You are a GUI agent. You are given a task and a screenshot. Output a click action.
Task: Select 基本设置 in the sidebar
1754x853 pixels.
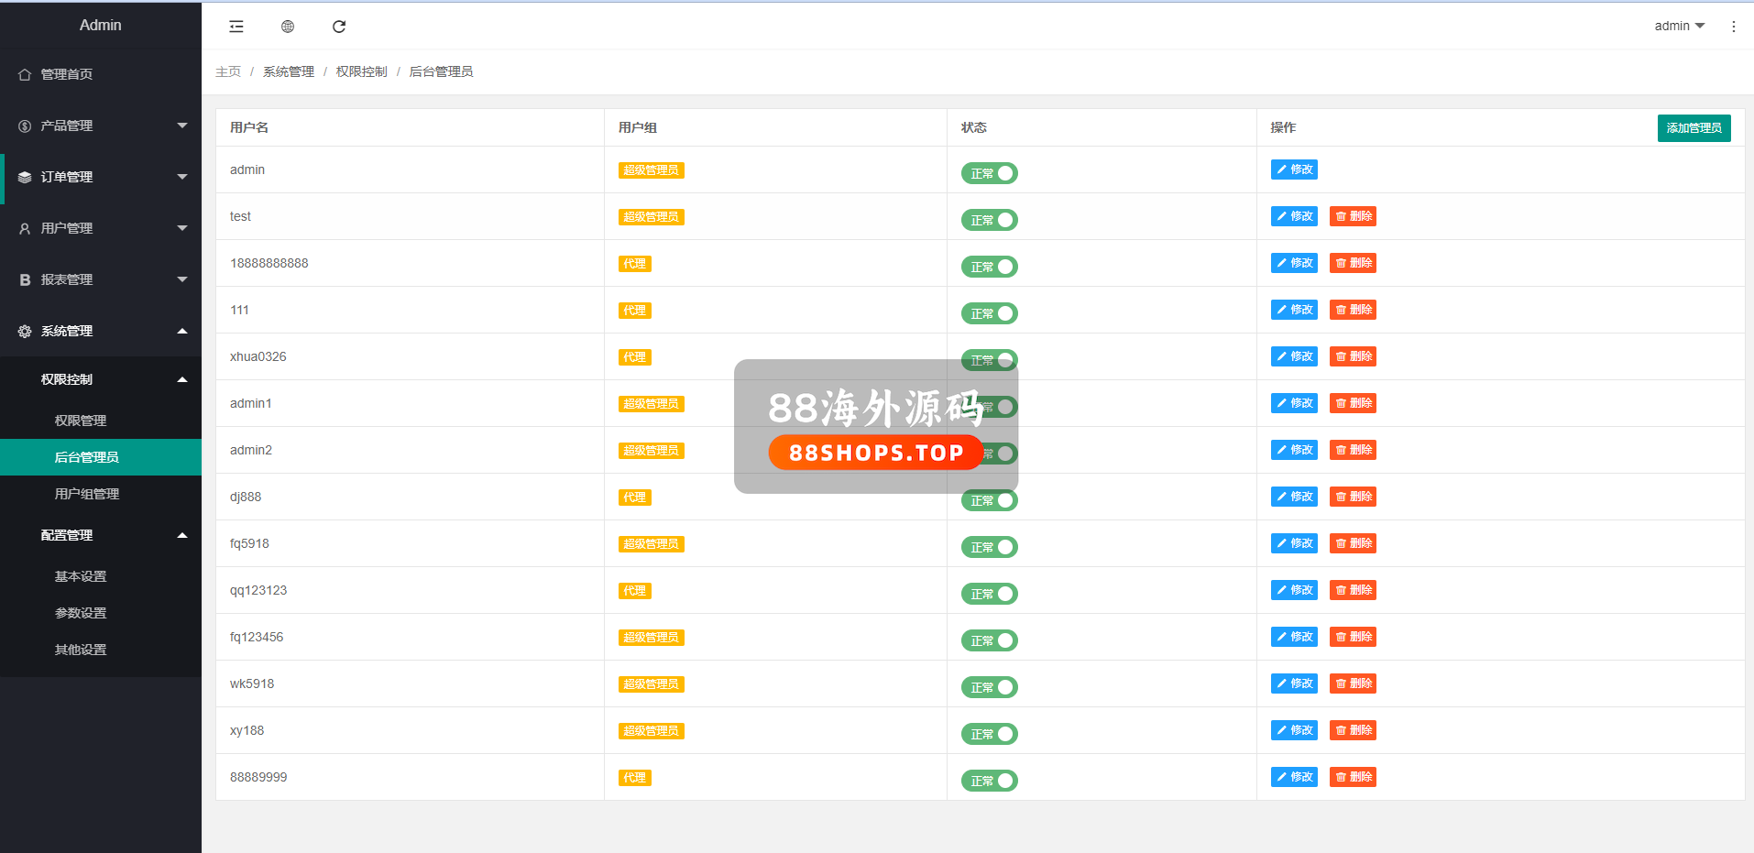(x=81, y=576)
